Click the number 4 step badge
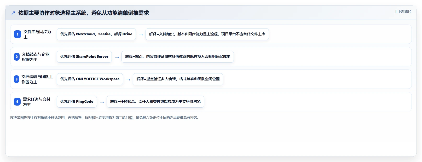Viewport: 422px width, 162px height. [x=17, y=102]
